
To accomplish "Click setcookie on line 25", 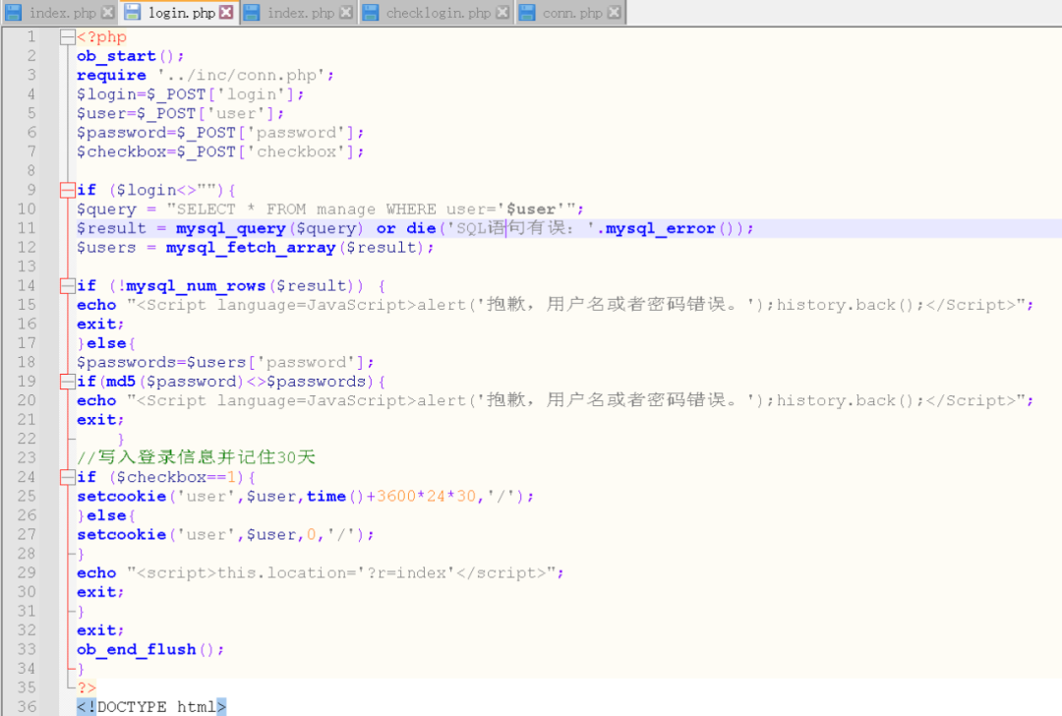I will click(x=121, y=497).
